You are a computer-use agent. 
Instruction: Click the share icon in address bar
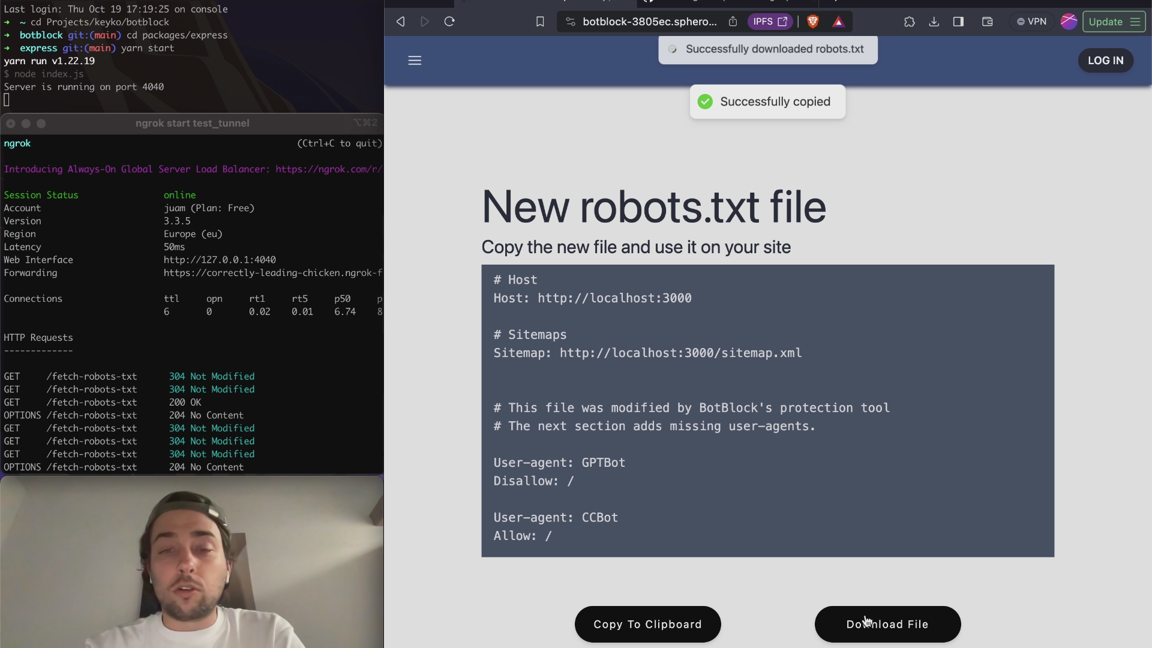point(733,22)
